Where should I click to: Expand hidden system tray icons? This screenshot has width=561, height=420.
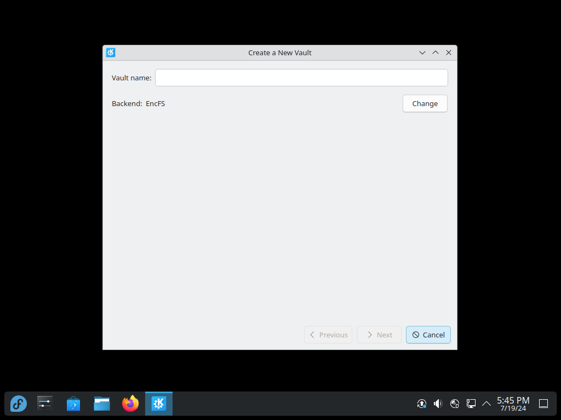(486, 404)
